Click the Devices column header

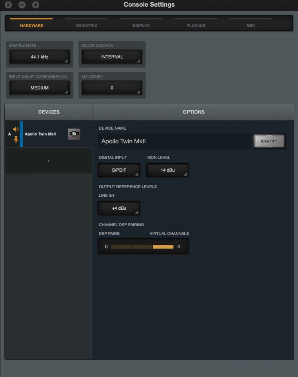49,112
